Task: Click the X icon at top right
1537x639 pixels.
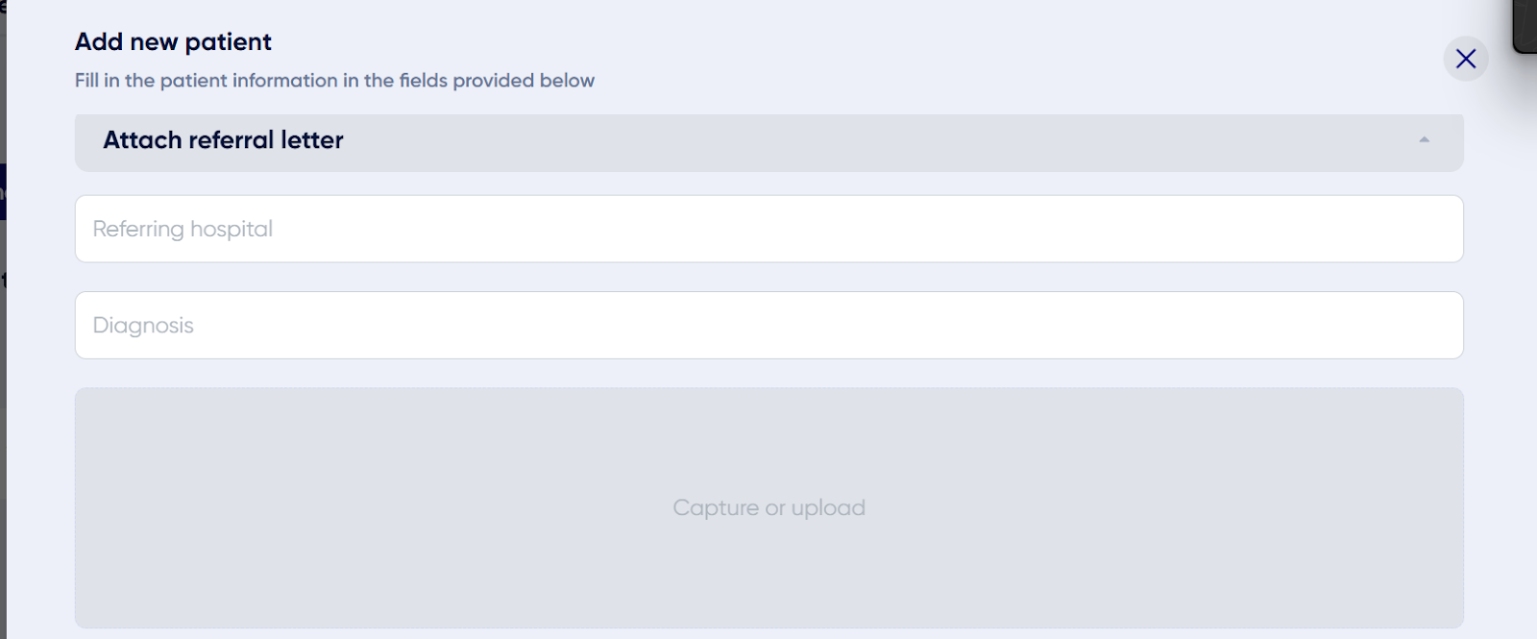Action: tap(1466, 59)
